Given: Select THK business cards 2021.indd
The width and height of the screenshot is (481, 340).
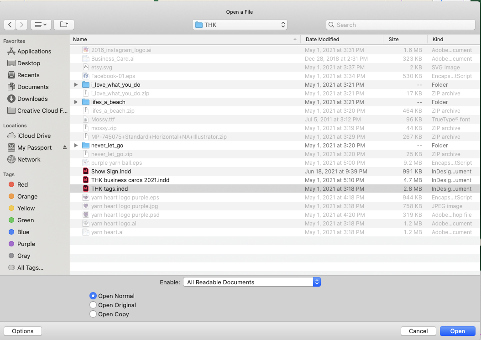Looking at the screenshot, I should 130,180.
